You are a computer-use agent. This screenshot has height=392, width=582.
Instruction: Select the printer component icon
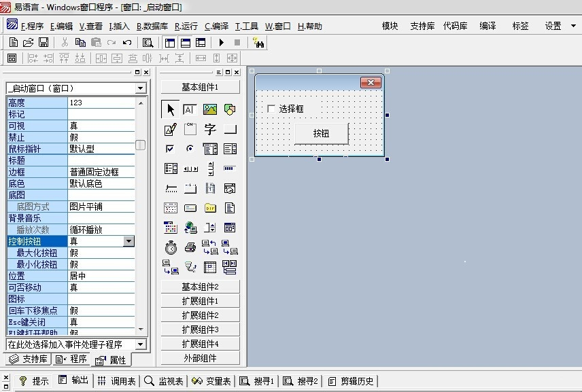pos(190,247)
